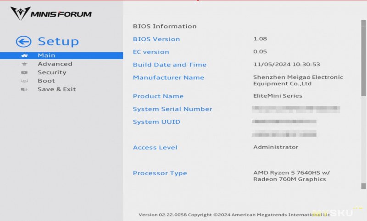Click the icon beside Boot

pos(24,81)
